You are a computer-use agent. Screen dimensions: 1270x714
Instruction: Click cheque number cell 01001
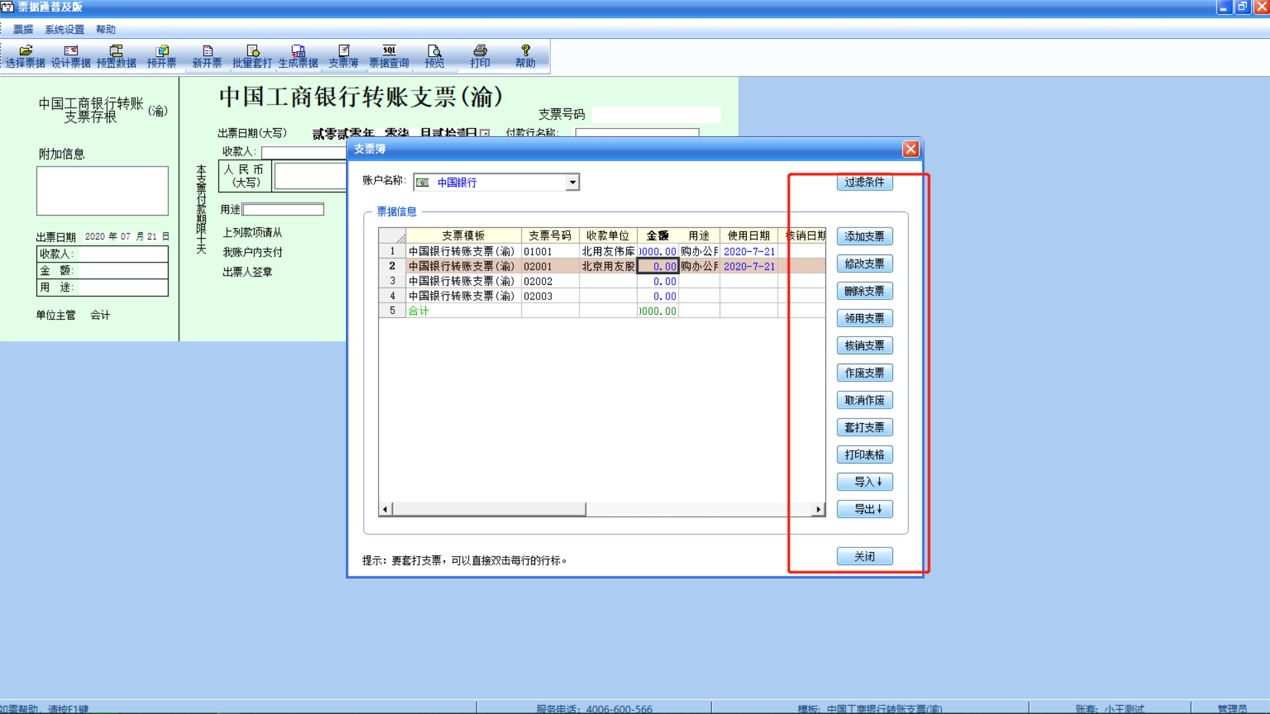pyautogui.click(x=550, y=251)
